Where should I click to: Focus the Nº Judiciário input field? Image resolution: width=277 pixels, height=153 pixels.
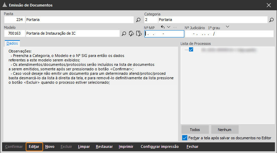click(x=229, y=34)
